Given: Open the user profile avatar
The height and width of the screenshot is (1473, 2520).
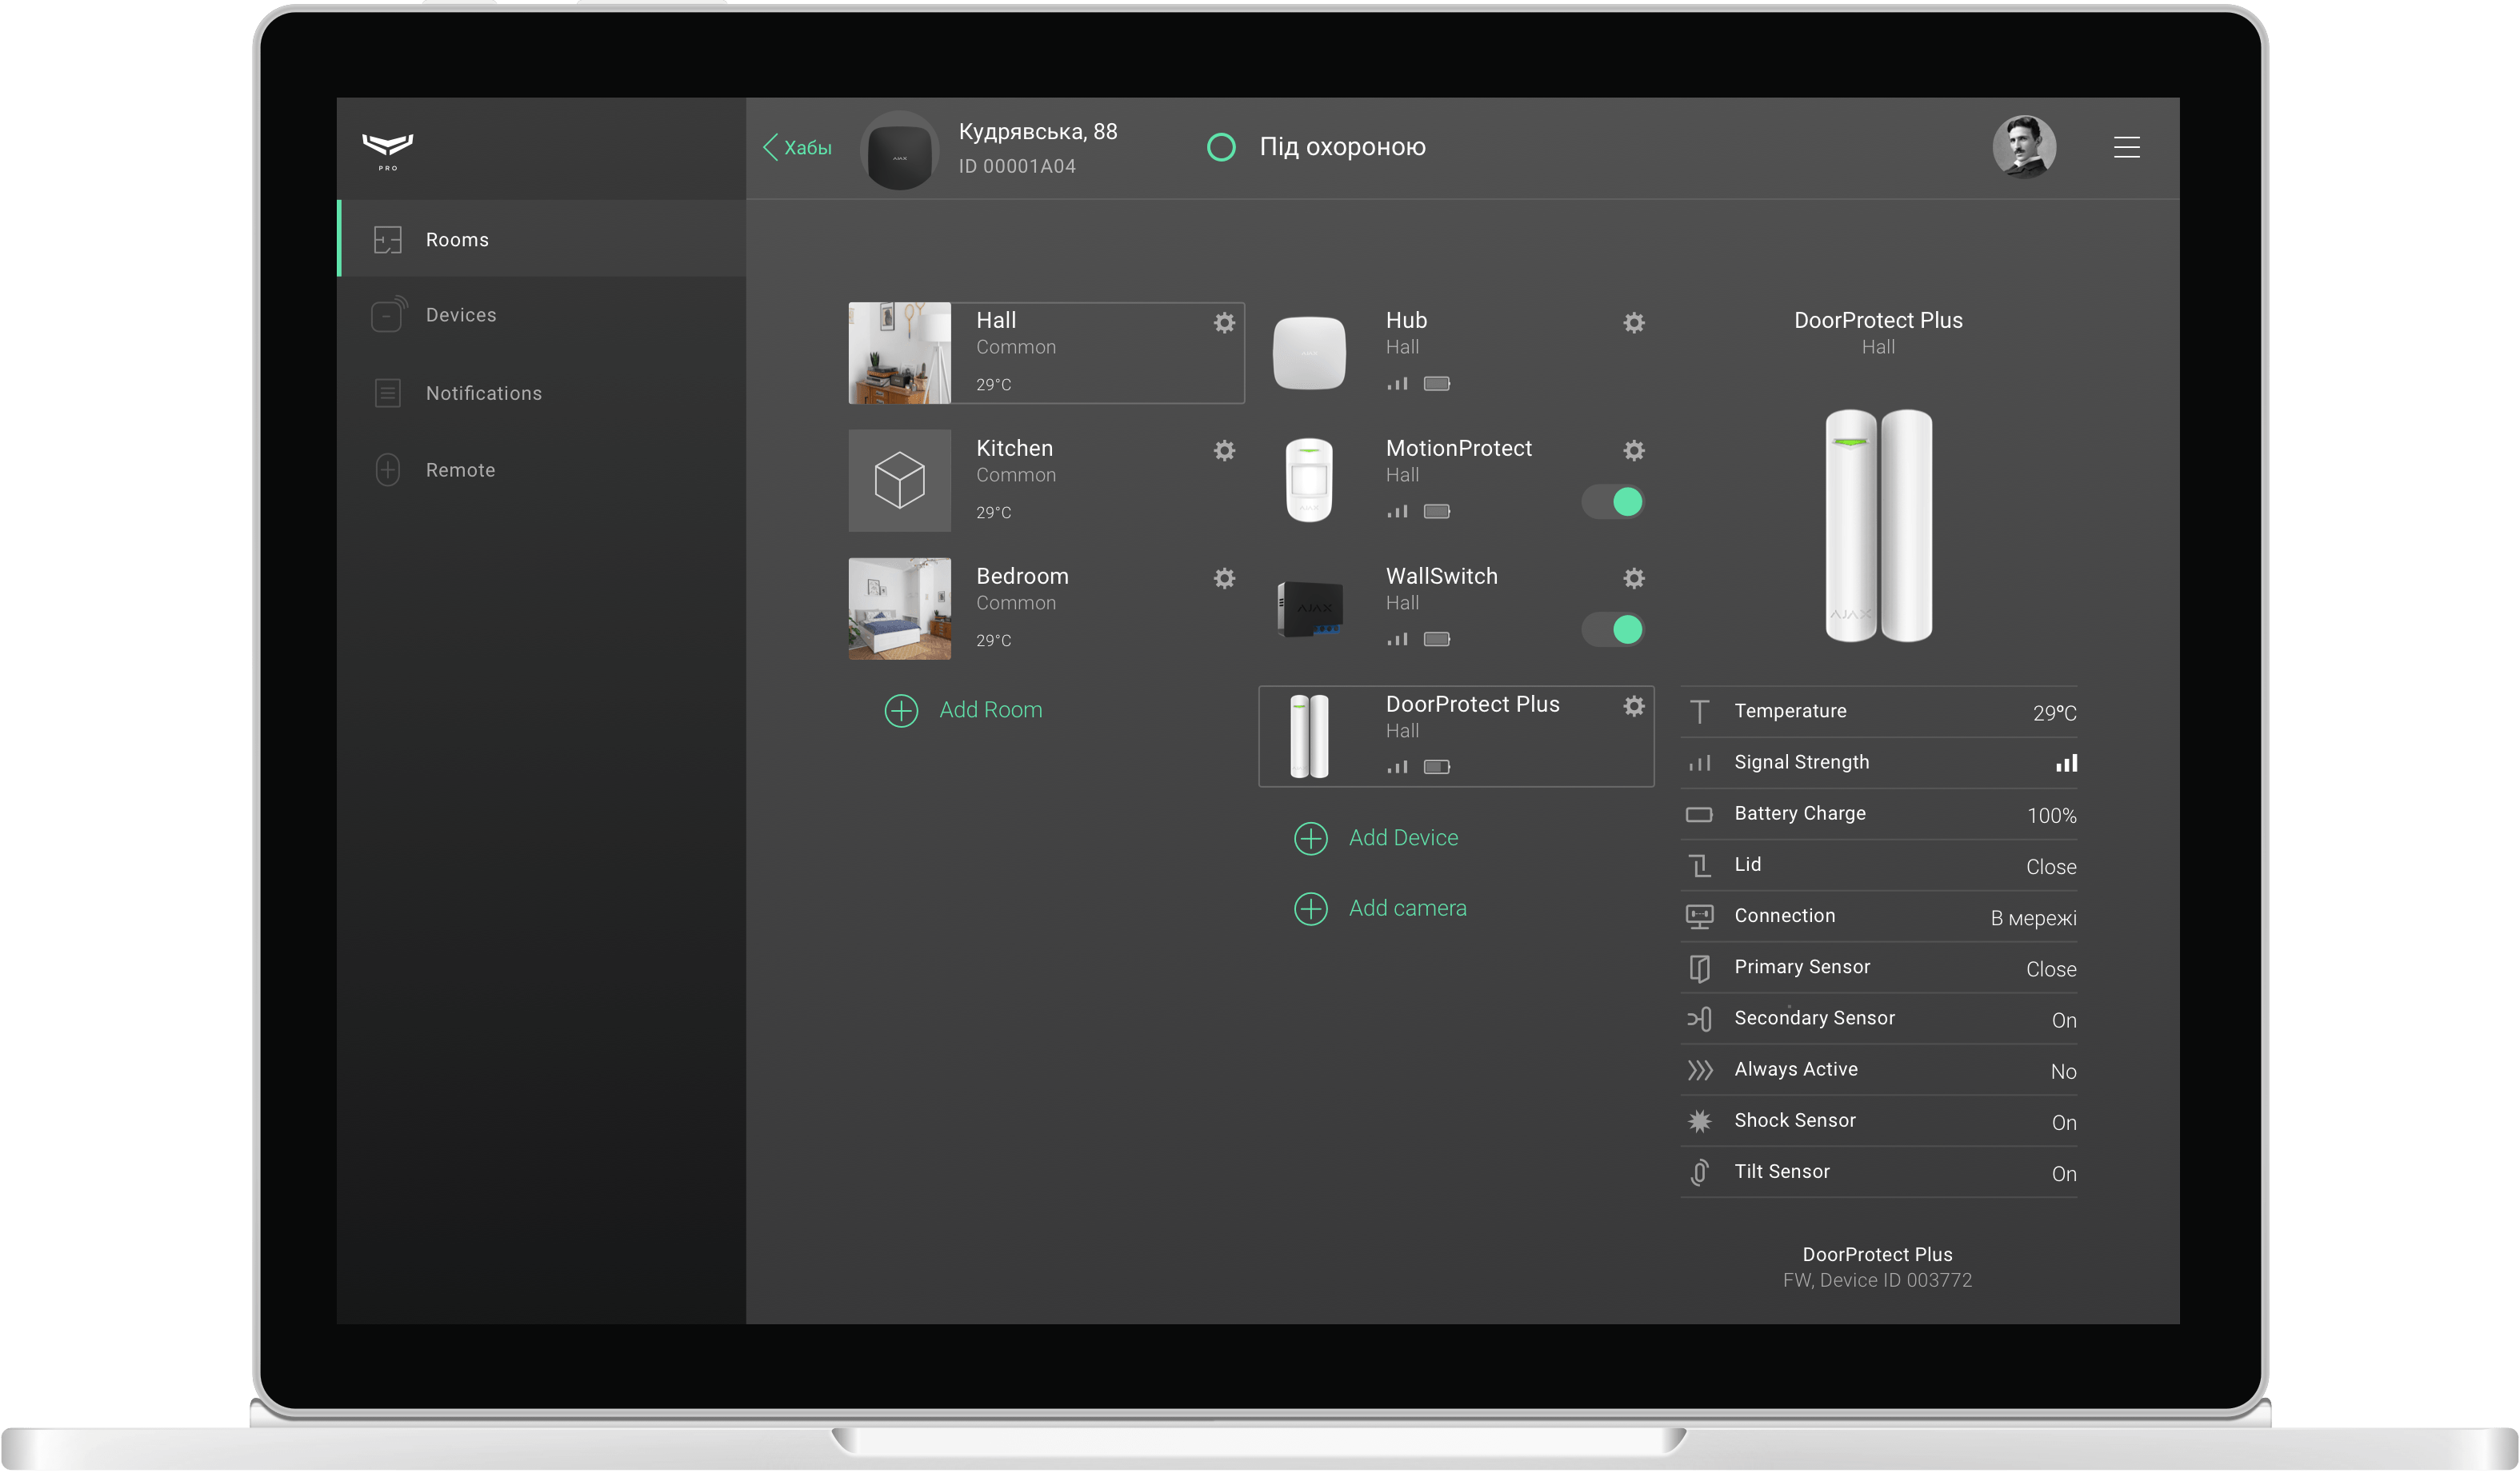Looking at the screenshot, I should [x=2023, y=148].
